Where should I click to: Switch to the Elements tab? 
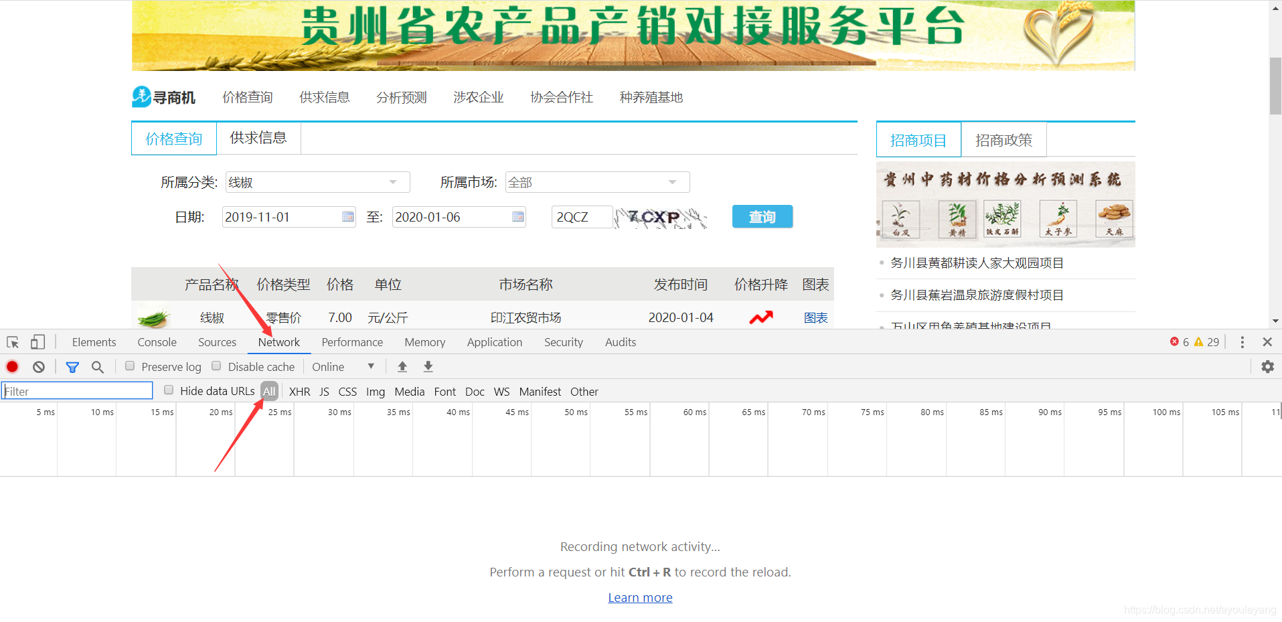(x=94, y=342)
